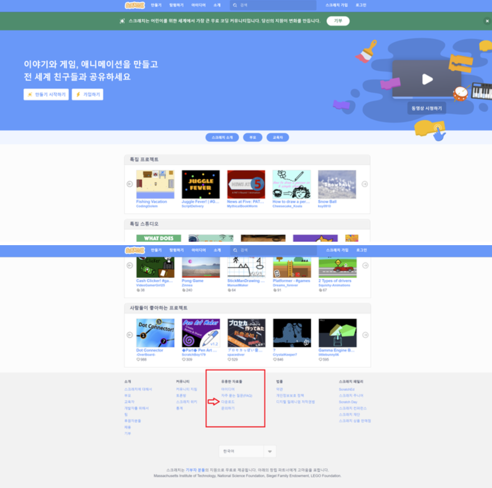Open the News at Five project thumbnail
Image resolution: width=492 pixels, height=488 pixels.
(x=246, y=184)
